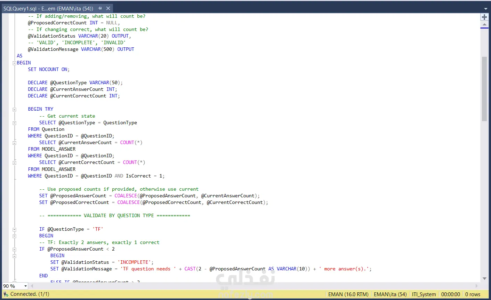Collapse the BEGIN under IF @QuestionType outline
This screenshot has width=491, height=300.
(14, 236)
